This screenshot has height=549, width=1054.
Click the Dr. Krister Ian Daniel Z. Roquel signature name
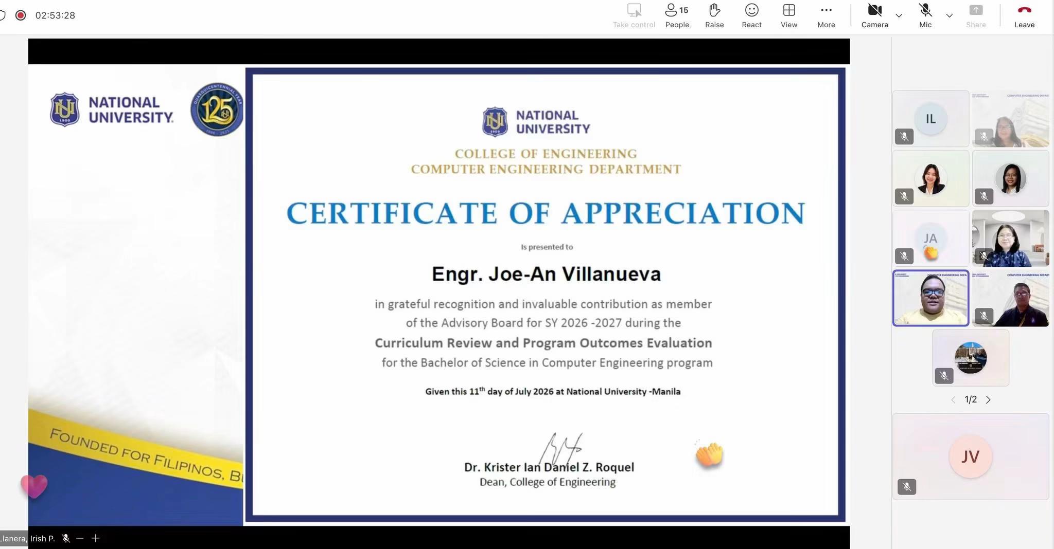[x=549, y=467]
